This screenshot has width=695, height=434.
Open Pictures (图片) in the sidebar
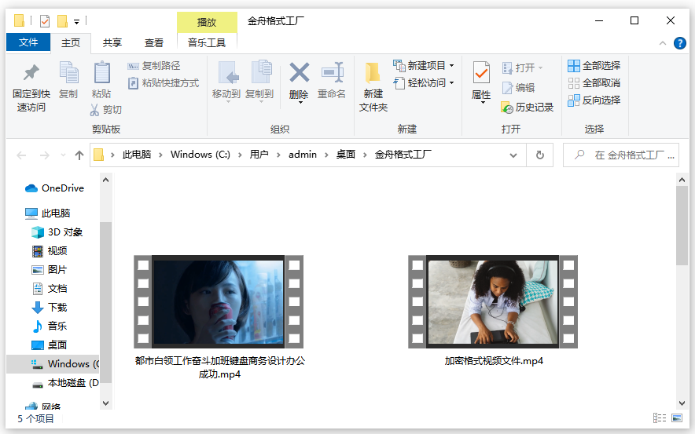50,270
